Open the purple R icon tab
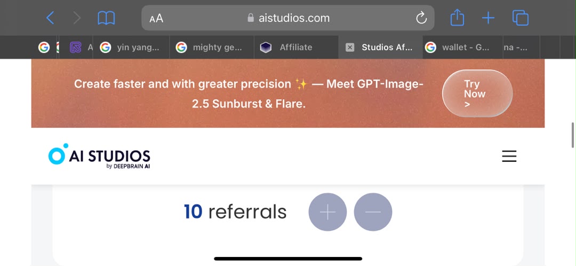This screenshot has height=266, width=576. [x=76, y=48]
